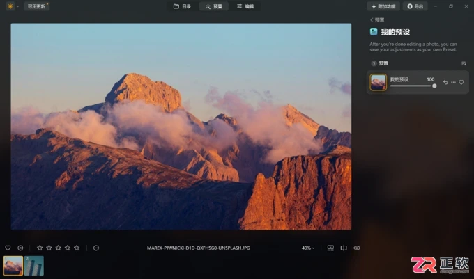Viewport: 474px width, 279px height.
Task: Open the 我的预设 three-dot more menu
Action: (453, 82)
